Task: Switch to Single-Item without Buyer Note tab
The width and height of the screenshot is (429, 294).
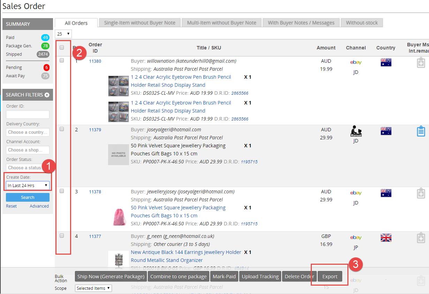Action: pos(140,23)
